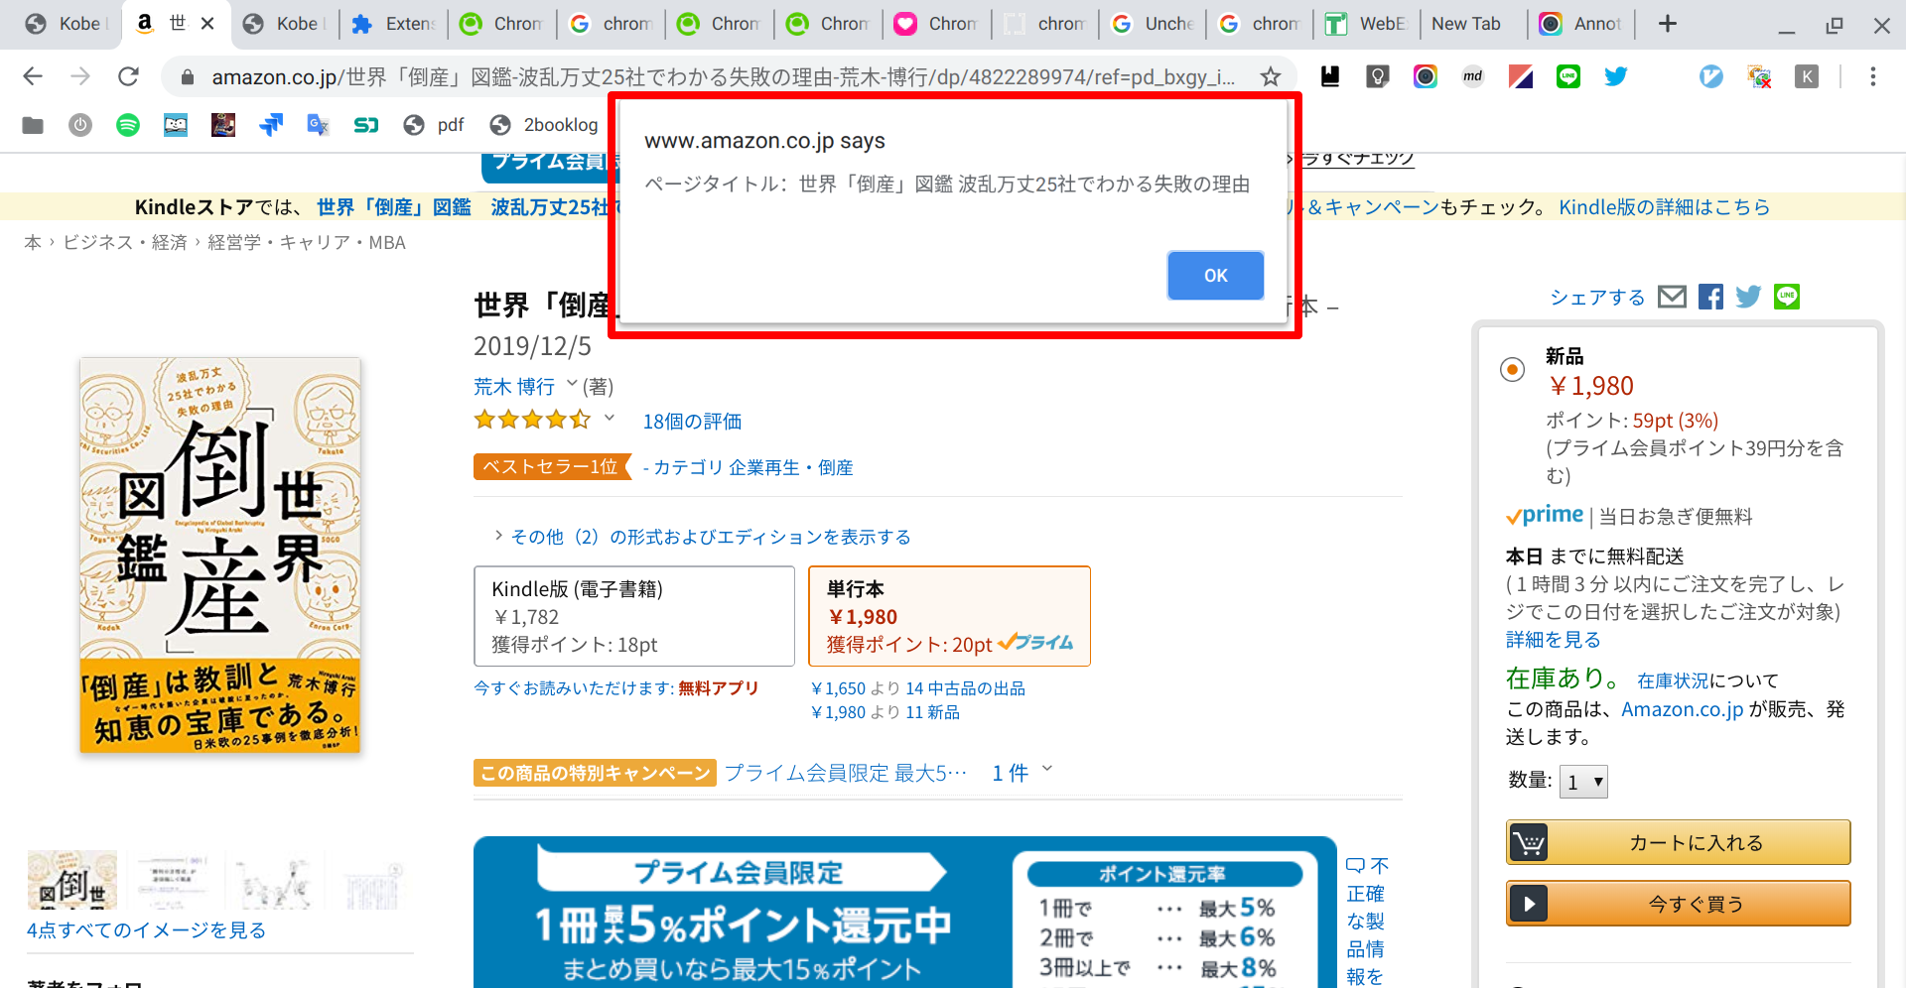Viewport: 1906px width, 988px height.
Task: Open author link 荒木 博行
Action: pyautogui.click(x=514, y=386)
